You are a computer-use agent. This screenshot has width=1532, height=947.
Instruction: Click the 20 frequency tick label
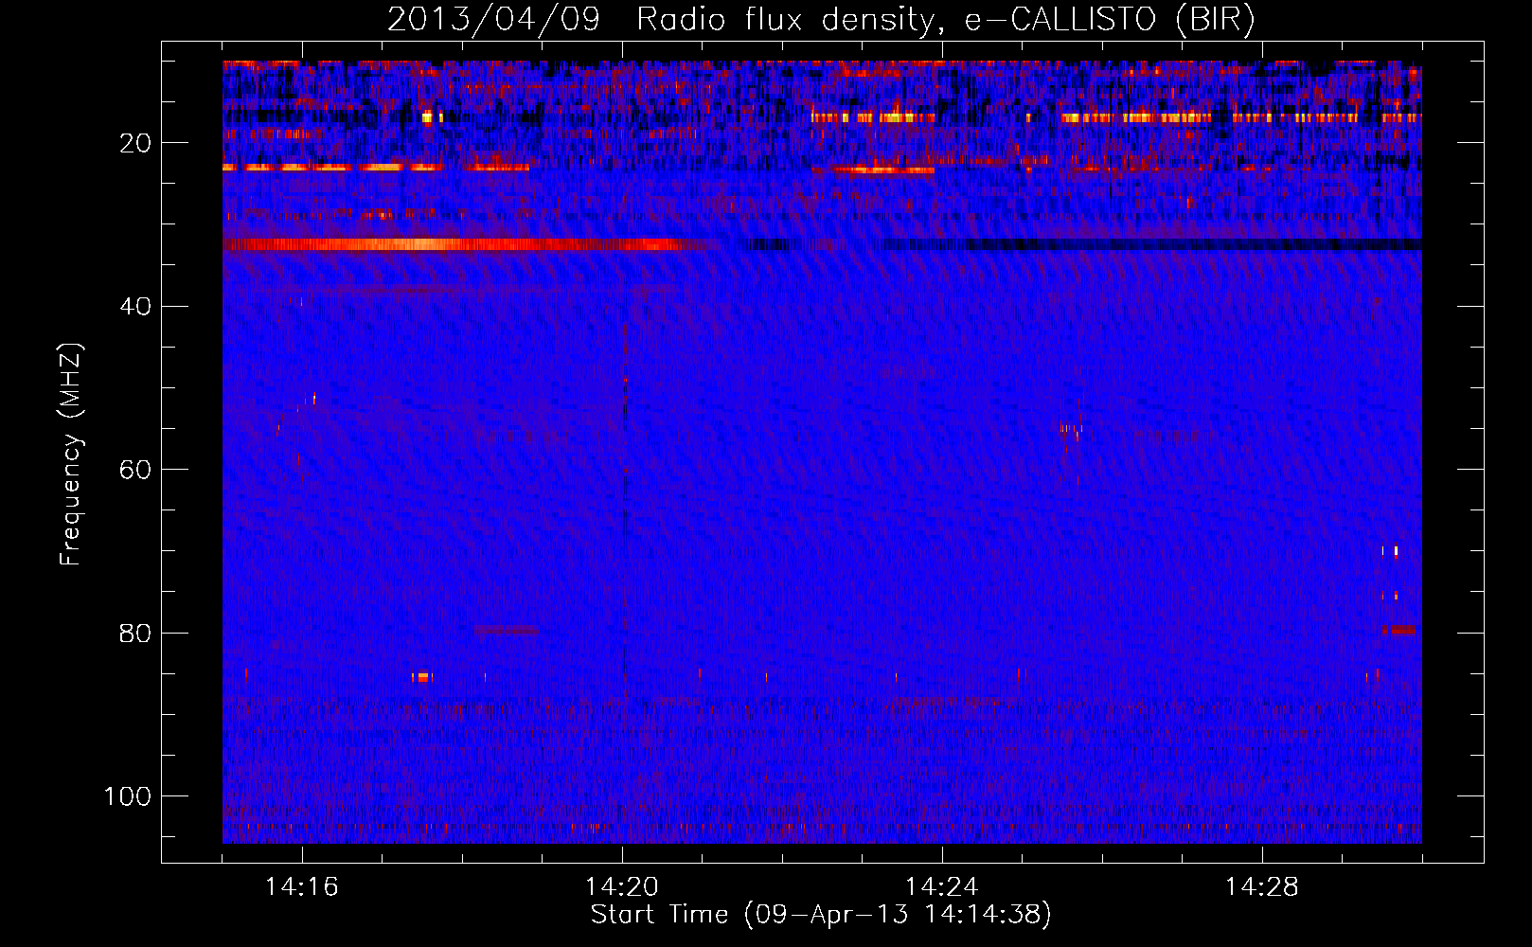(x=135, y=143)
